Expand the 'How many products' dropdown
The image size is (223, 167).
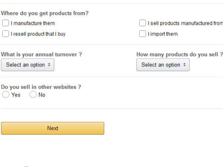163,65
